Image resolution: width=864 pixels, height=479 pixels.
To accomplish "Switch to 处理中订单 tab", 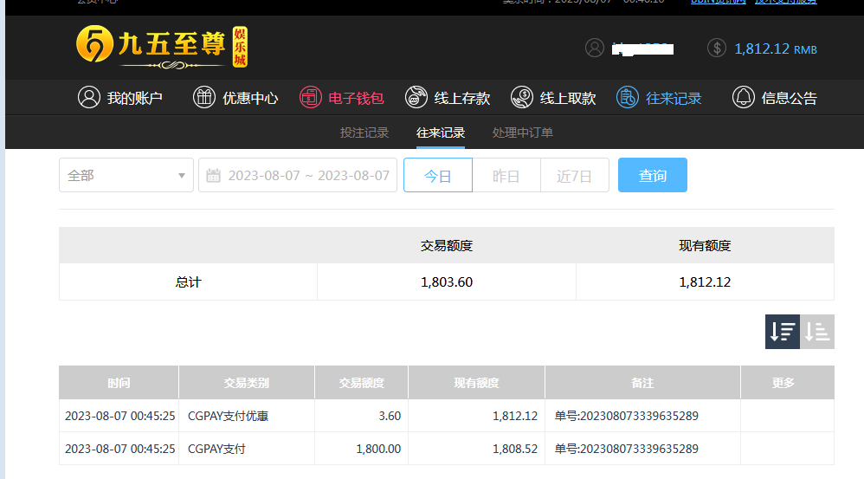I will 522,133.
